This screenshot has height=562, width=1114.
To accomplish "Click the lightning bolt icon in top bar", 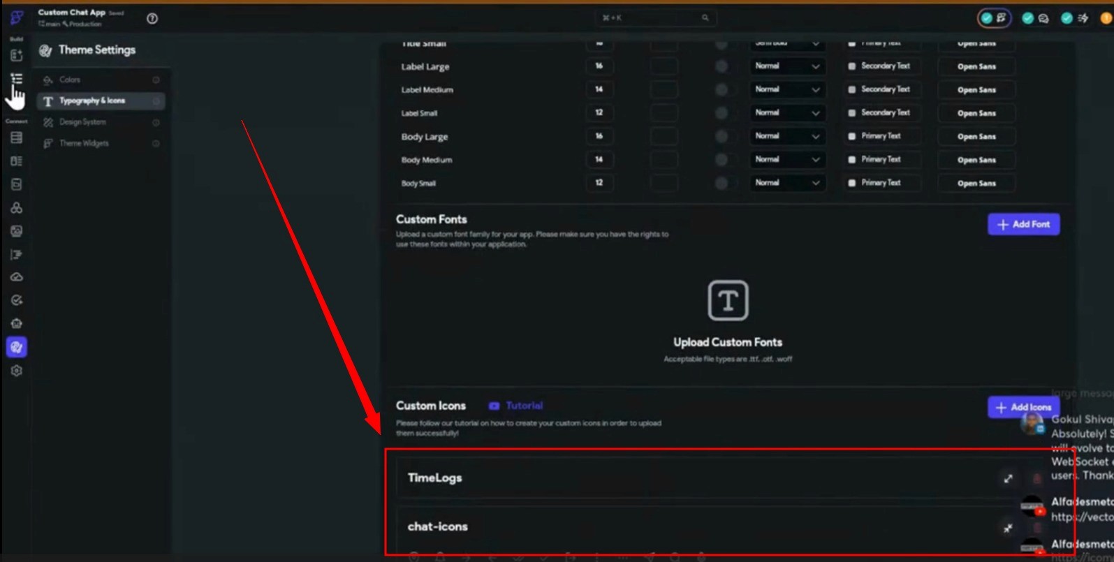I will [1083, 18].
